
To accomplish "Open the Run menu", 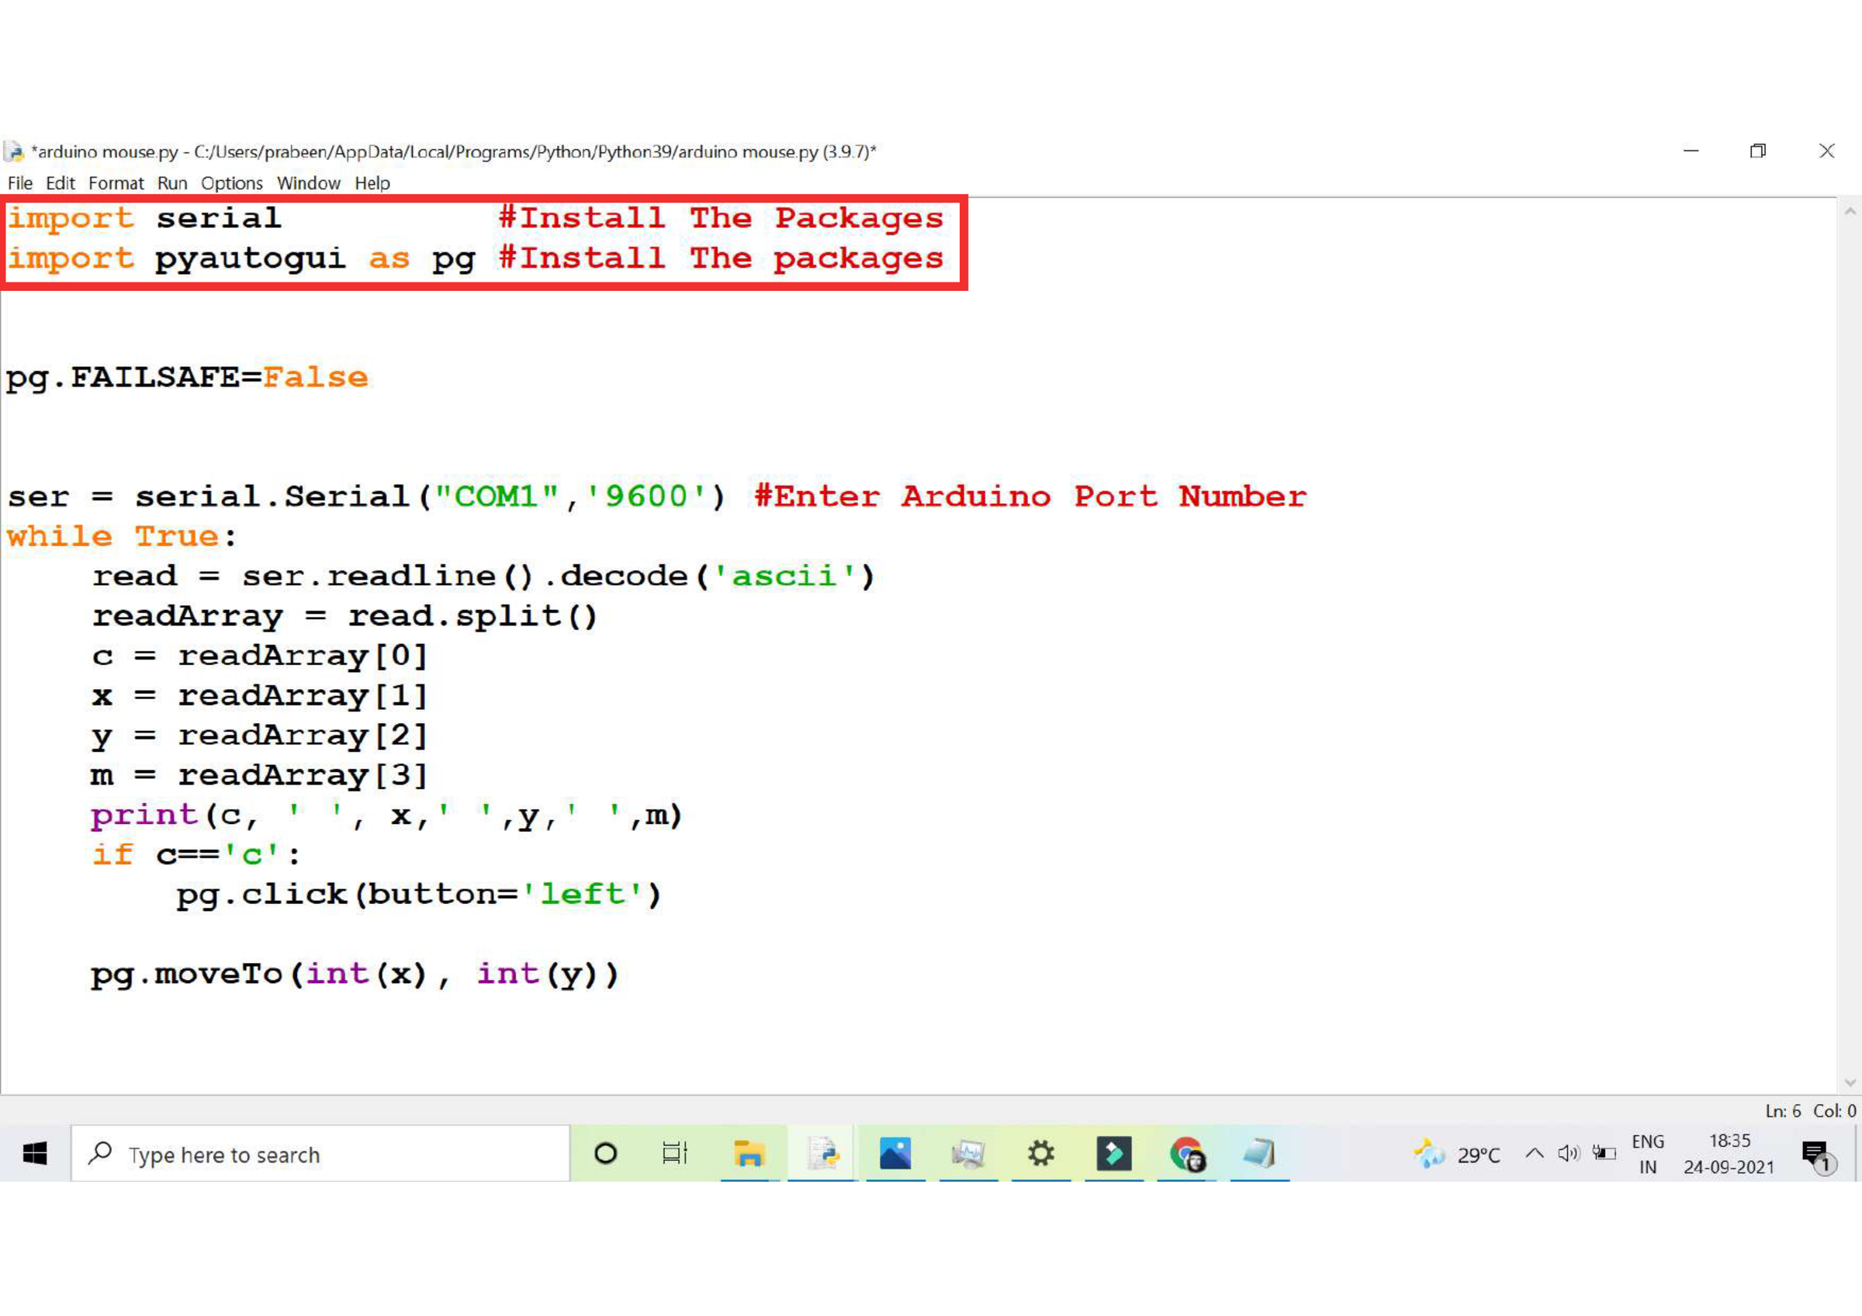I will point(172,183).
